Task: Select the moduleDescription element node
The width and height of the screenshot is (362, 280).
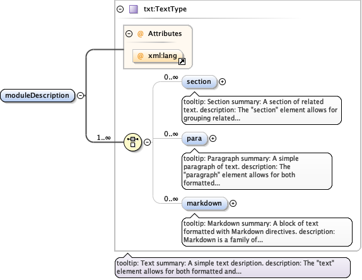Action: pos(38,95)
